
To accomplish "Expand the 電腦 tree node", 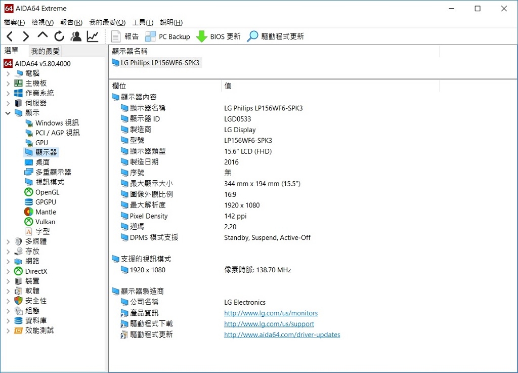I will click(8, 73).
